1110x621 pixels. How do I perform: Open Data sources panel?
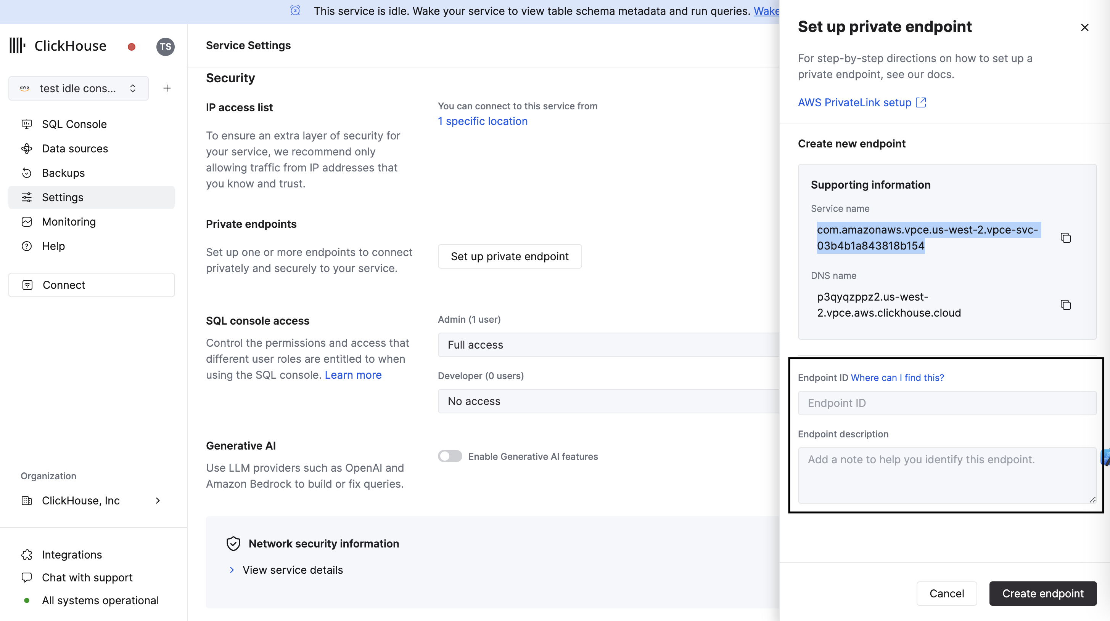[x=75, y=149]
